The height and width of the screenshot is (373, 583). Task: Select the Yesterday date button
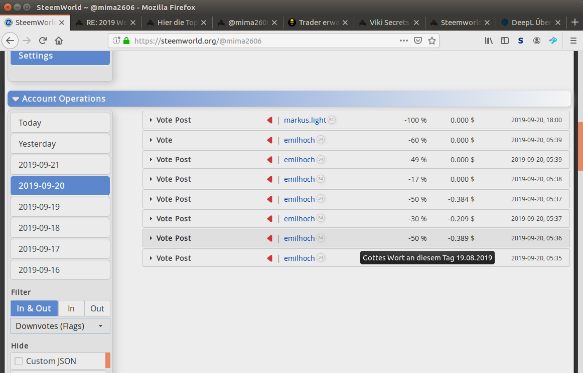[x=60, y=144]
